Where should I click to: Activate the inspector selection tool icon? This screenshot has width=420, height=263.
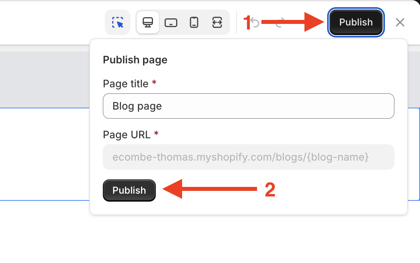(118, 22)
